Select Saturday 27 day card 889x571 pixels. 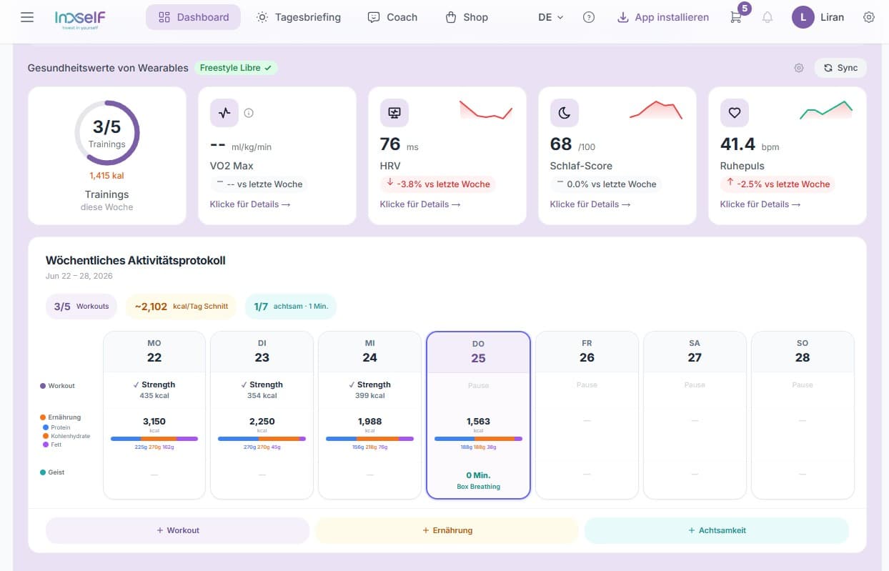click(695, 415)
